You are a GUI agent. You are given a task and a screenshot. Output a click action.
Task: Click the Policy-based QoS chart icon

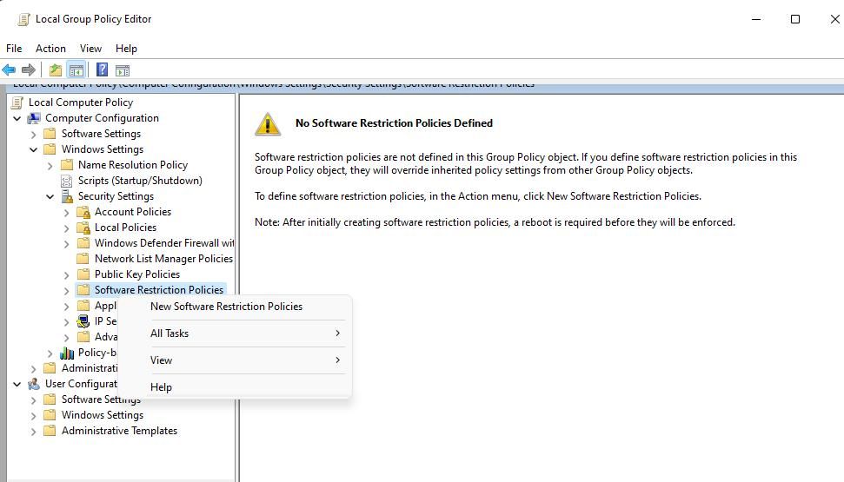(67, 353)
